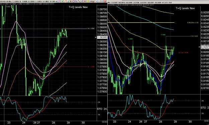Click 1.08200 on the left price axis
The height and width of the screenshot is (125, 209).
pos(102,49)
